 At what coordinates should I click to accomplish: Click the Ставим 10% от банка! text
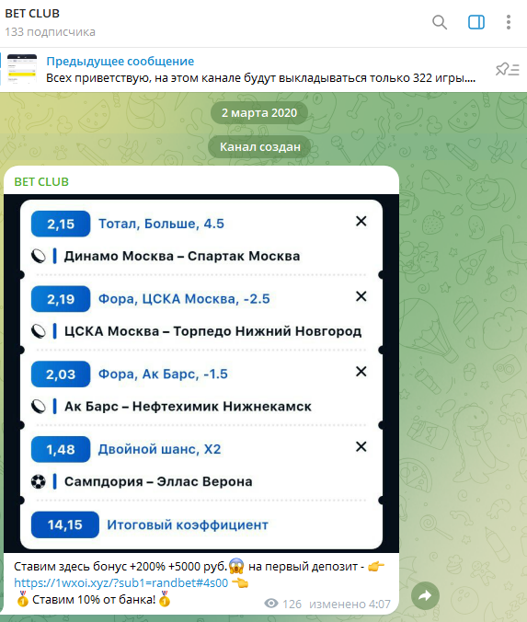94,599
